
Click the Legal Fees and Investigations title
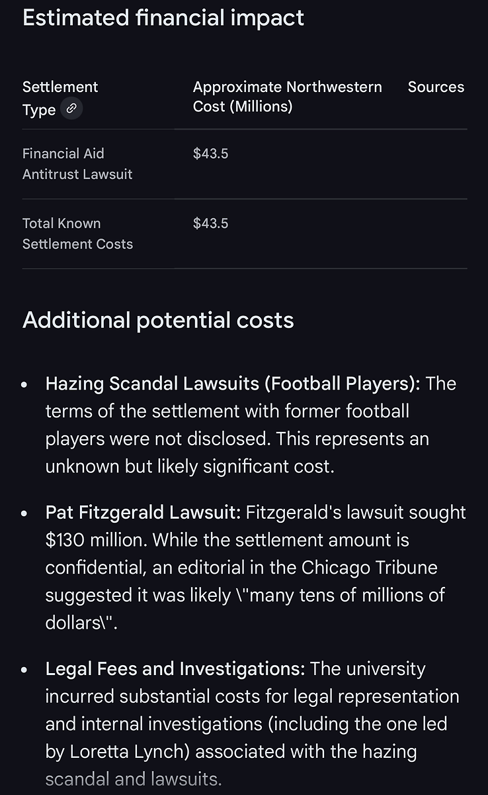click(x=175, y=669)
